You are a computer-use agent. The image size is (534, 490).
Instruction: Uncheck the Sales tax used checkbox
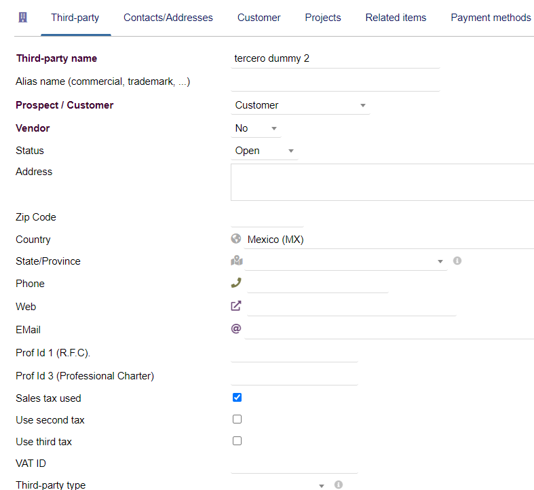pos(237,397)
